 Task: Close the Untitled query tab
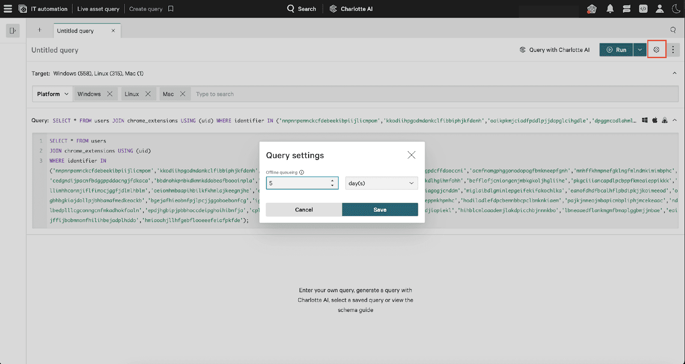113,30
